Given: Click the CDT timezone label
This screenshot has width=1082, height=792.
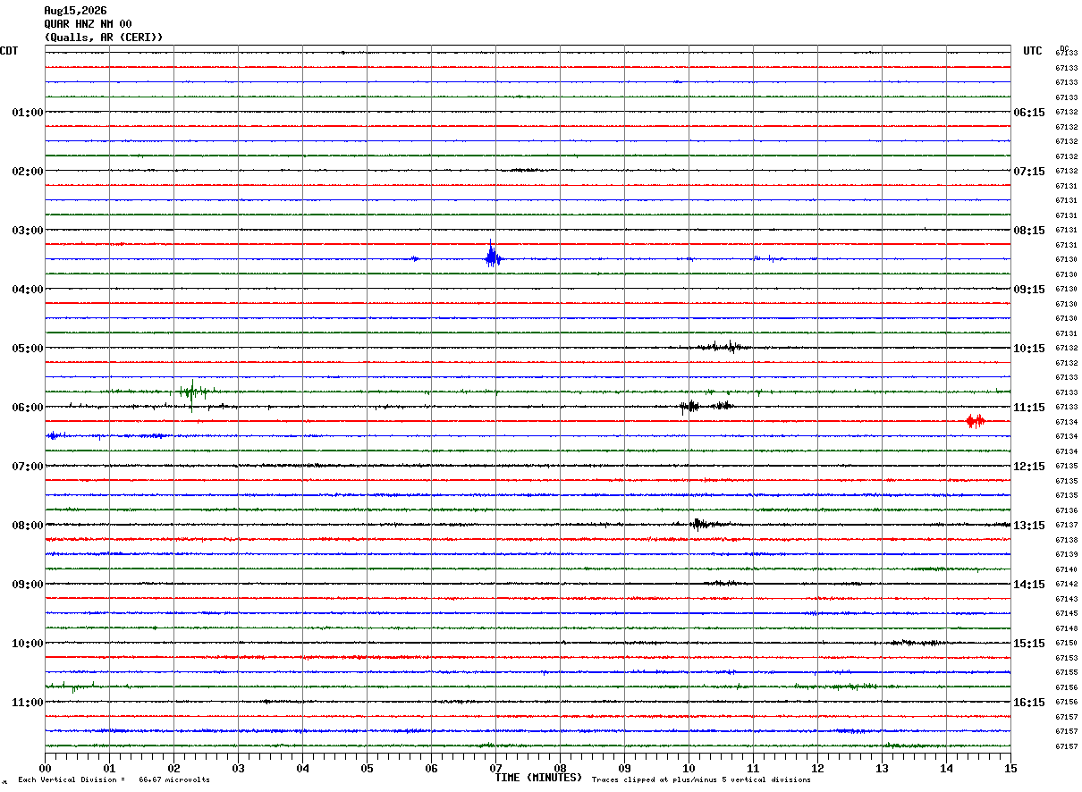Looking at the screenshot, I should pyautogui.click(x=9, y=51).
